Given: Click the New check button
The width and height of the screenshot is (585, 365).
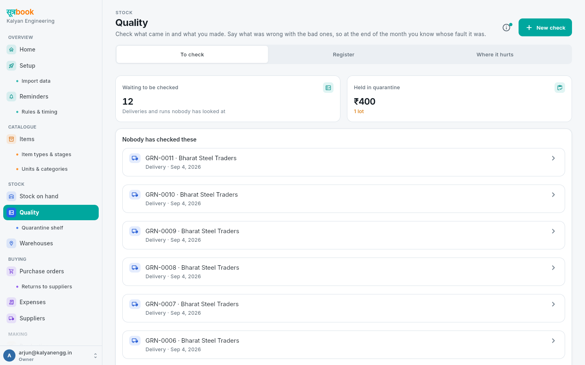Looking at the screenshot, I should [x=545, y=28].
